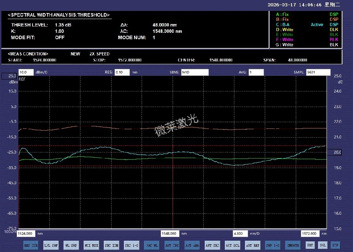
Task: Click the Active label next to trace C
Action: point(317,24)
